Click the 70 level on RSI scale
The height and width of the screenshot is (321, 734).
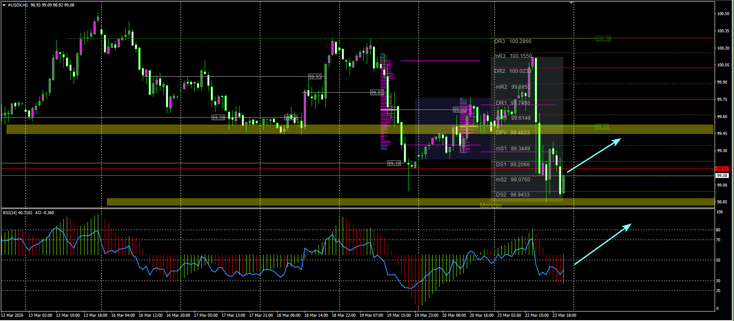pyautogui.click(x=718, y=240)
